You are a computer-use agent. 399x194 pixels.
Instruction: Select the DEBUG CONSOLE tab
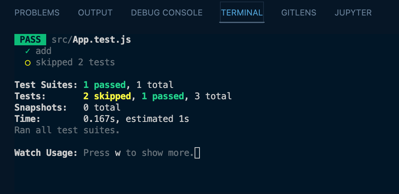tap(167, 13)
